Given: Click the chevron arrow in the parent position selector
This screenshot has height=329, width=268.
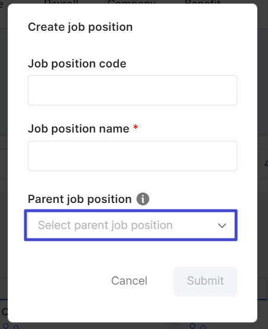Looking at the screenshot, I should (222, 225).
